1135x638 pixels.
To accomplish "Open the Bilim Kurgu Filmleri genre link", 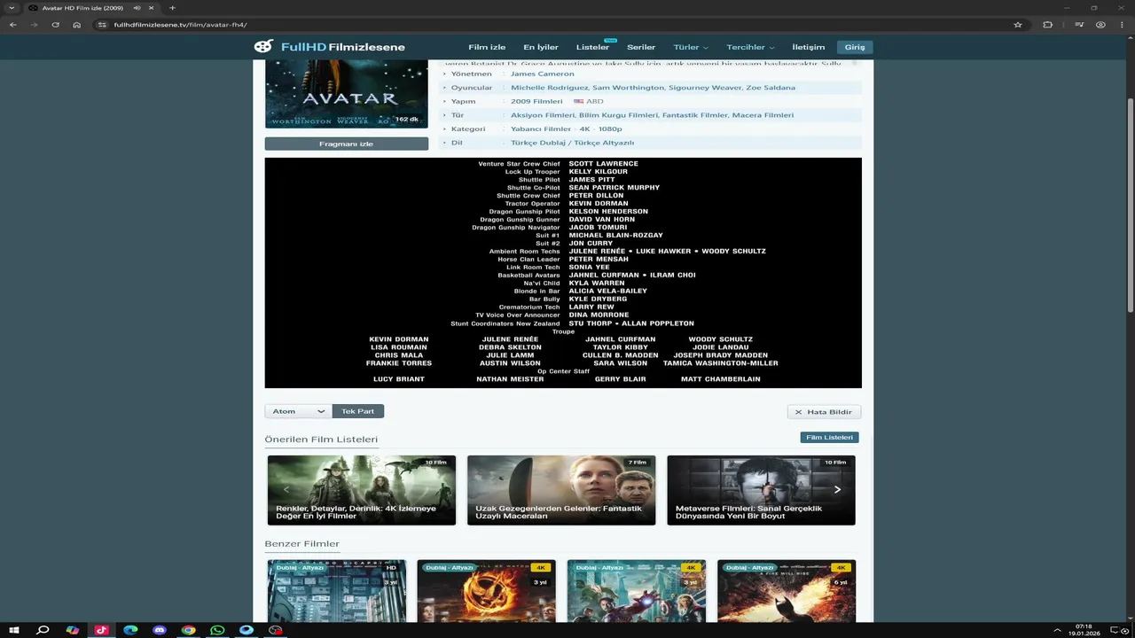I will pyautogui.click(x=619, y=115).
